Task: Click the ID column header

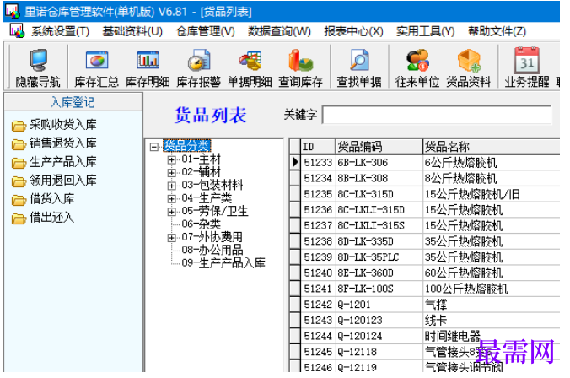Action: 318,147
